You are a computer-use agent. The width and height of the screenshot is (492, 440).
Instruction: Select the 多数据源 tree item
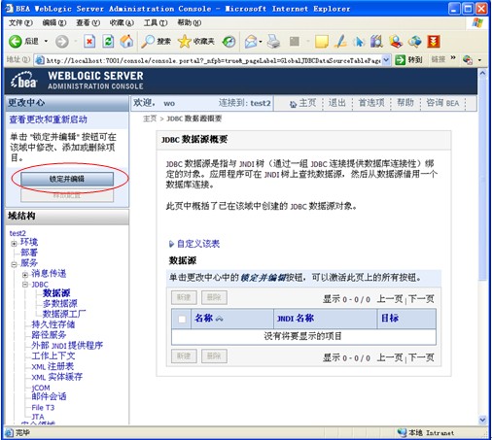pyautogui.click(x=60, y=303)
